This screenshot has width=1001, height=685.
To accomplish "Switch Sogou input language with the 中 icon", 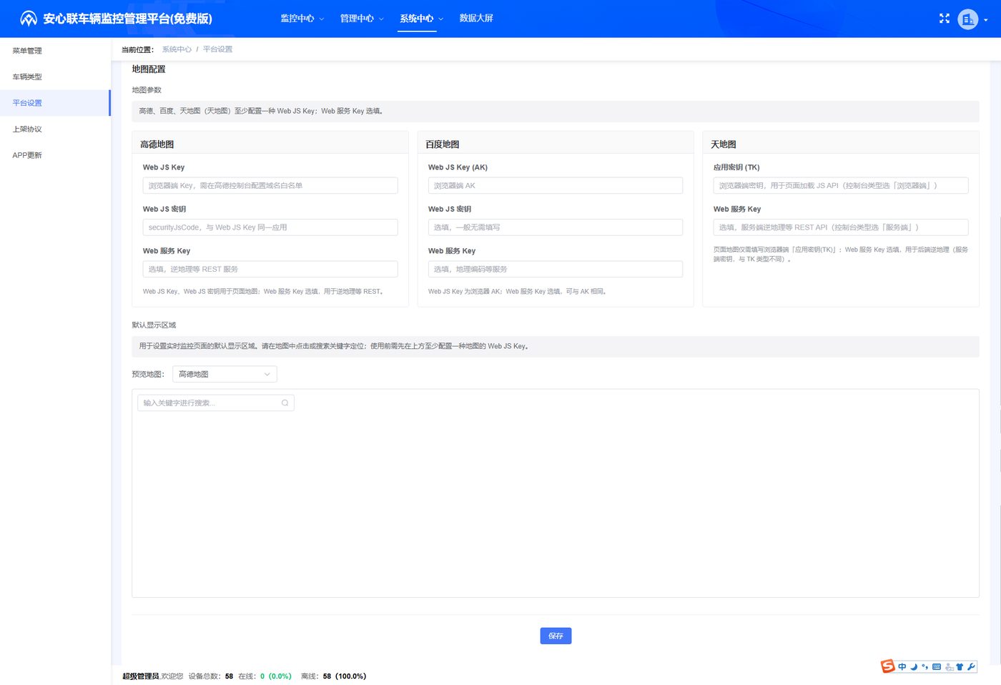I will coord(902,666).
